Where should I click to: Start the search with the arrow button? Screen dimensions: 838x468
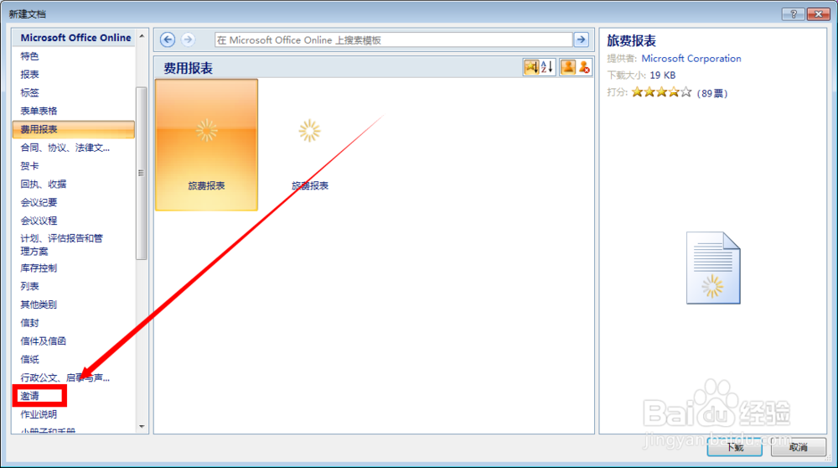pyautogui.click(x=581, y=39)
